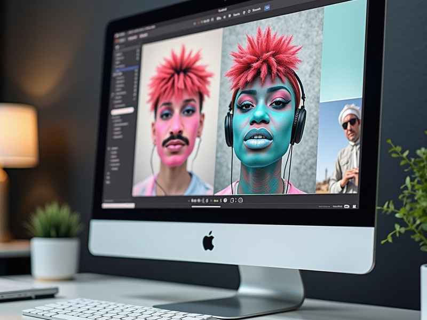
Task: Click the yellow label in the bottom toolbar
Action: tap(216, 201)
